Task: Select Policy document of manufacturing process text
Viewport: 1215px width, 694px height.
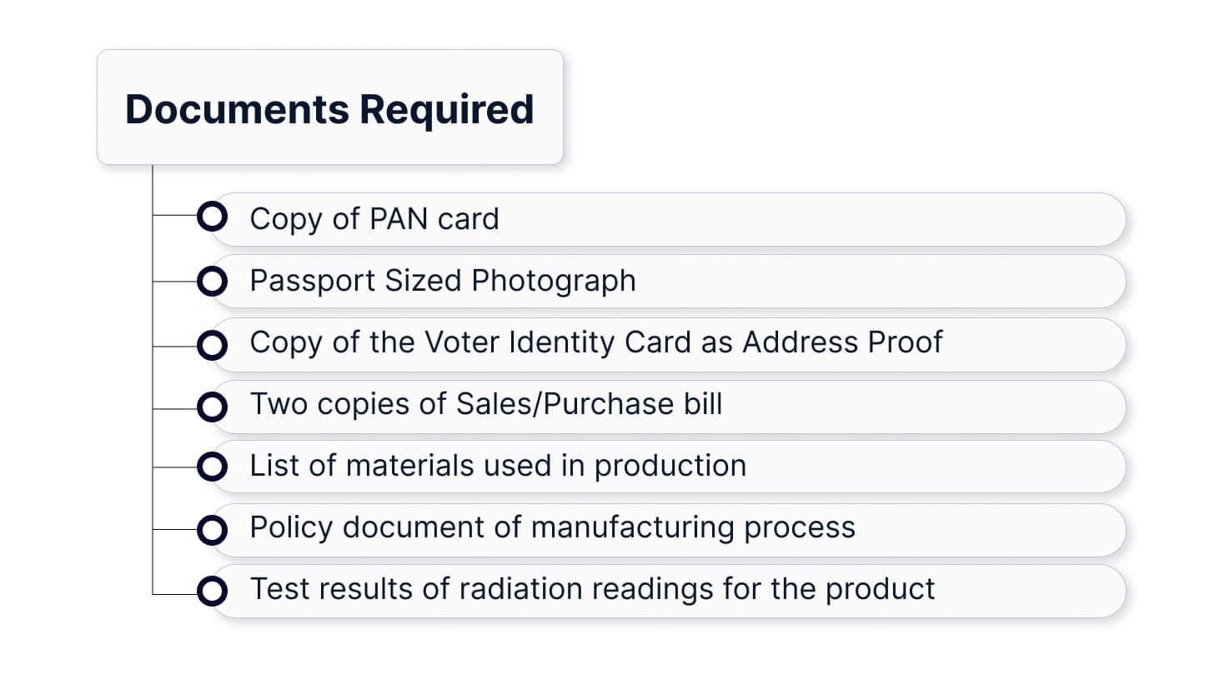Action: (x=552, y=527)
